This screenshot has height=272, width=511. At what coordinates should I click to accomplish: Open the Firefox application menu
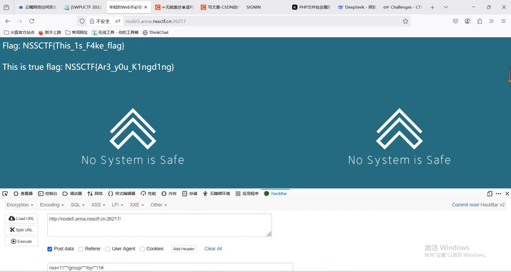[x=503, y=21]
